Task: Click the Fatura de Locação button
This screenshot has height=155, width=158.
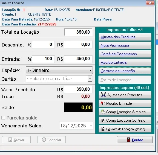Action: pos(125,80)
